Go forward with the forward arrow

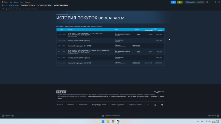click(x=6, y=5)
